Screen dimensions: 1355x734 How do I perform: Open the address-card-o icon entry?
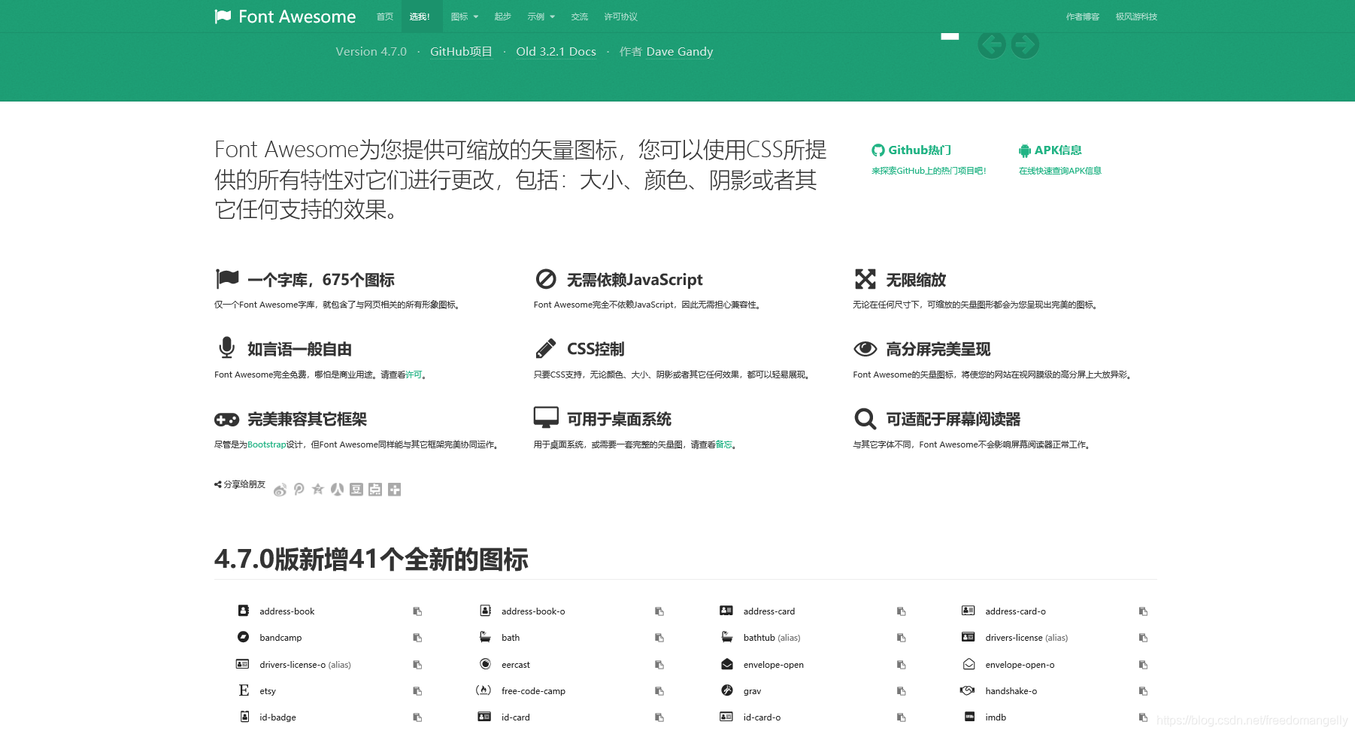[1004, 611]
